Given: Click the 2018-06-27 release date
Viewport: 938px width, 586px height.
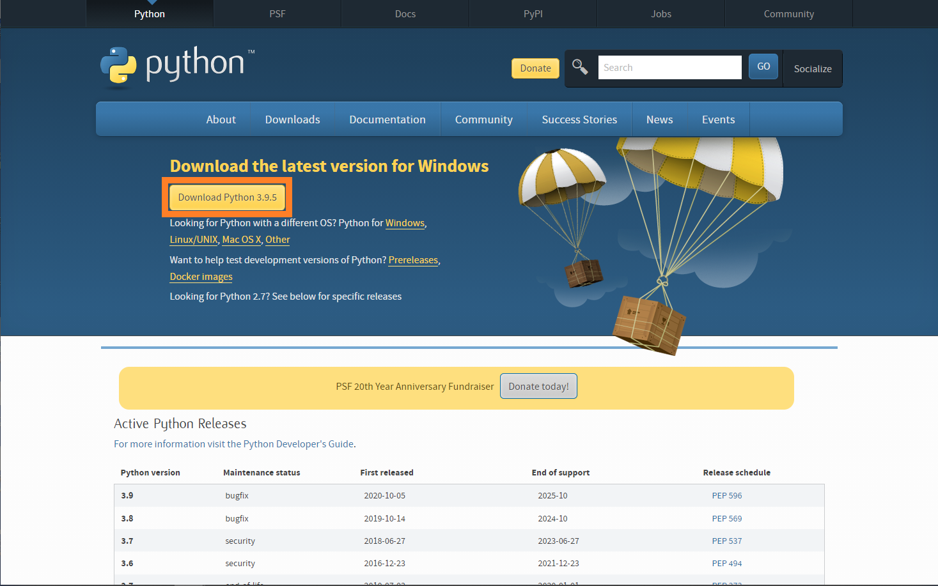Looking at the screenshot, I should coord(384,541).
